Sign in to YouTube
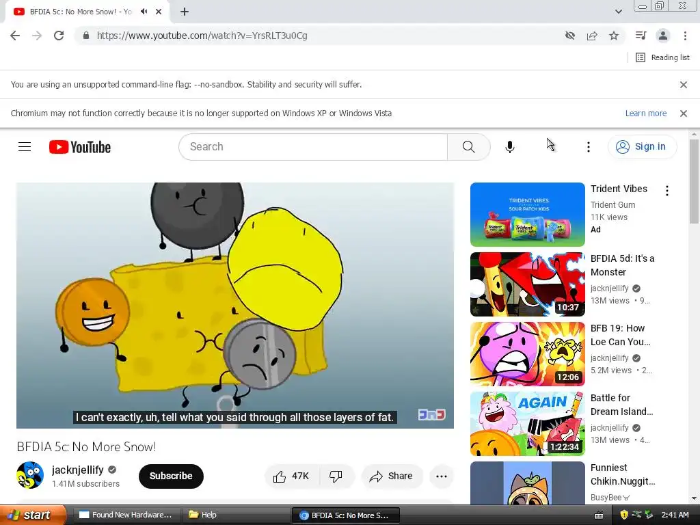 tap(642, 146)
